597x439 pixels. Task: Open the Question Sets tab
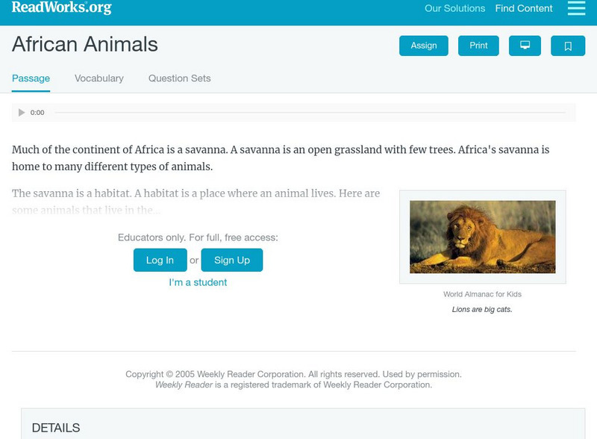[180, 78]
